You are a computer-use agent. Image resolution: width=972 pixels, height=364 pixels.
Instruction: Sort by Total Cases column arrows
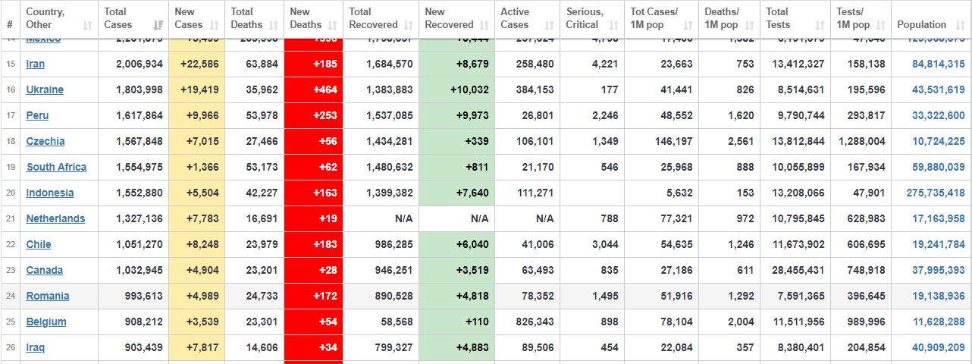pyautogui.click(x=158, y=25)
